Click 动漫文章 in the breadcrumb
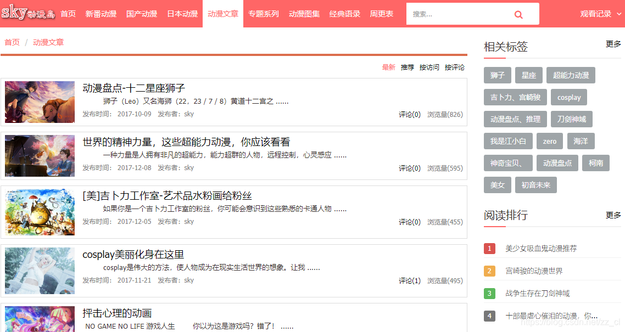Screen dimensions: 625x332 tap(48, 42)
